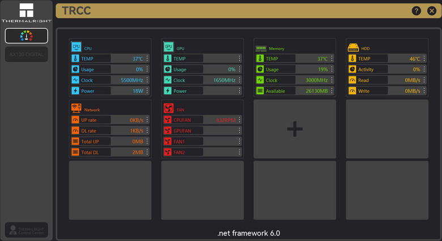Click the FAN2 fan icon
Screen dimensions: 442x241
pyautogui.click(x=168, y=152)
